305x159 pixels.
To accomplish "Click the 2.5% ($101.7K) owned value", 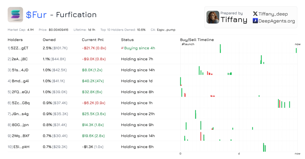I will [x=55, y=48].
